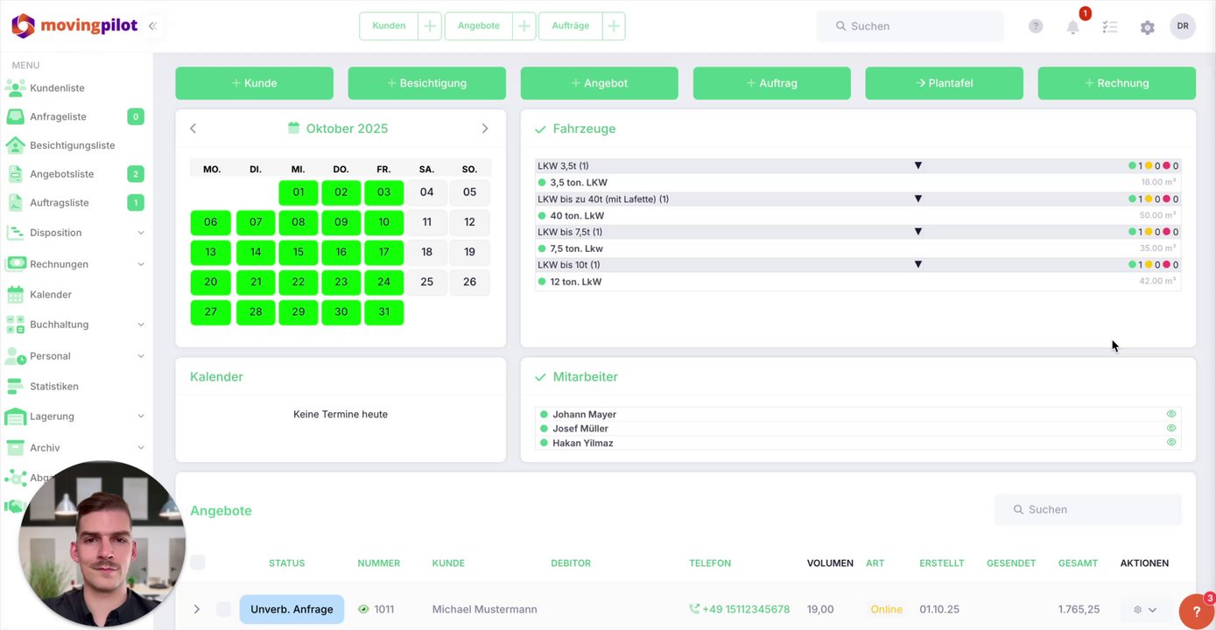Click the plus icon next to Aufträge
Screen dimensions: 1216x630
(x=614, y=26)
